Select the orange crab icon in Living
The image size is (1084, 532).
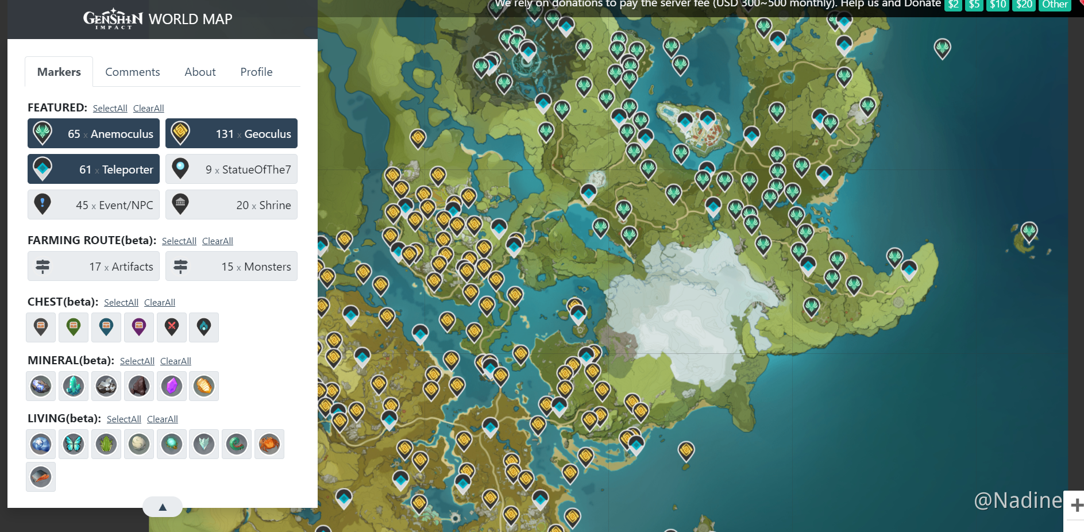click(x=269, y=444)
